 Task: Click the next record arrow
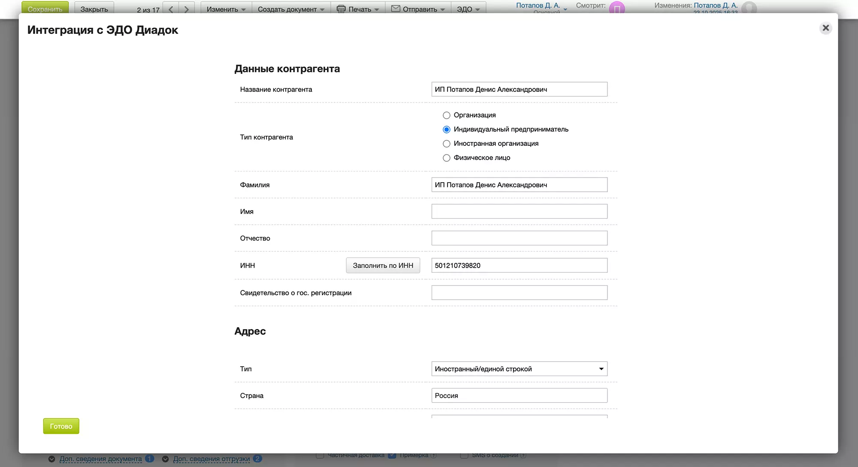tap(186, 9)
